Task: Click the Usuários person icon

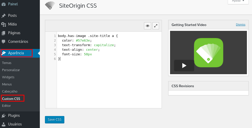Action: pos(4,124)
